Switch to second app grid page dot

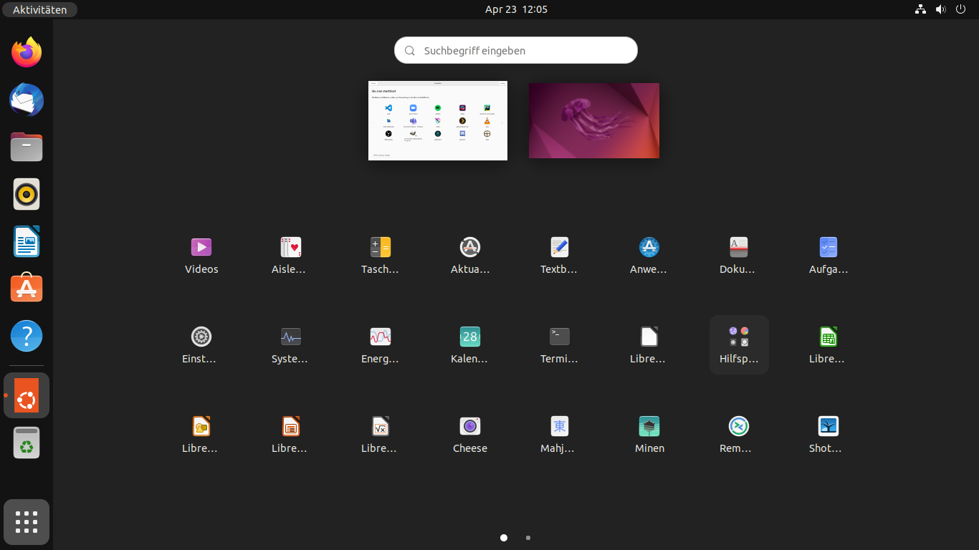point(528,538)
